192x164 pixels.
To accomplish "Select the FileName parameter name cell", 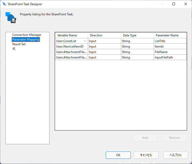I will (170, 52).
